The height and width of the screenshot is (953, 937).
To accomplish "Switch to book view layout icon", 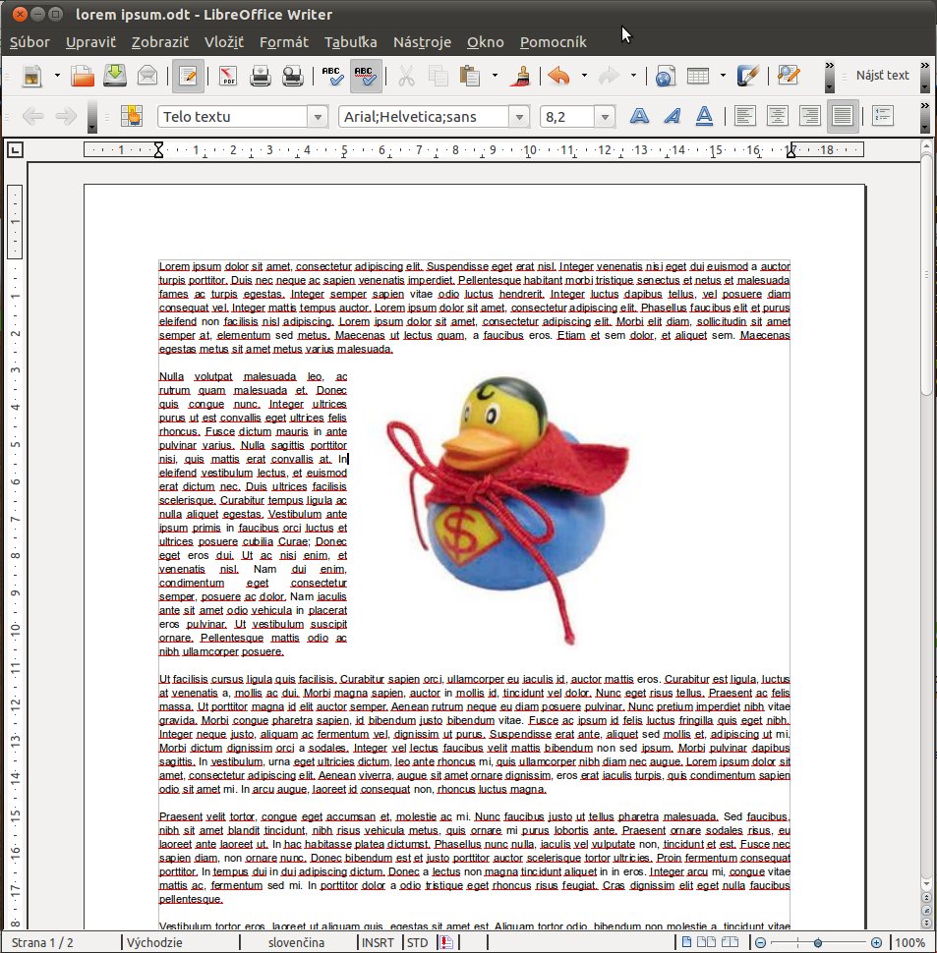I will [x=730, y=942].
